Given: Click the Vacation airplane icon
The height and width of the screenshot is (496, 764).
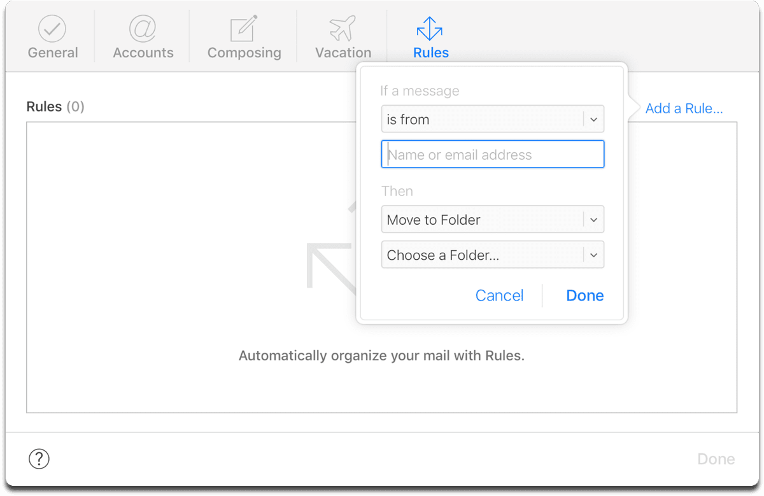Looking at the screenshot, I should pyautogui.click(x=343, y=29).
